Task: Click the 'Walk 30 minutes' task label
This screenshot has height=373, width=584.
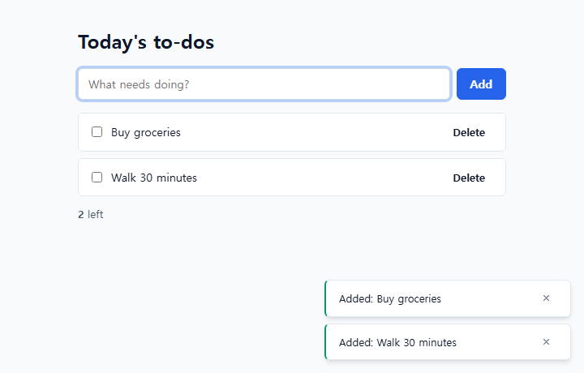Action: [x=154, y=178]
